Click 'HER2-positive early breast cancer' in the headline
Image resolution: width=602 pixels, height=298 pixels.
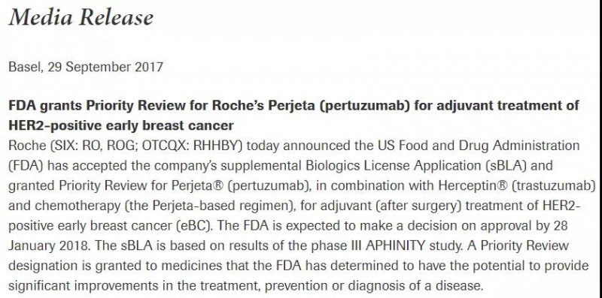pyautogui.click(x=121, y=125)
